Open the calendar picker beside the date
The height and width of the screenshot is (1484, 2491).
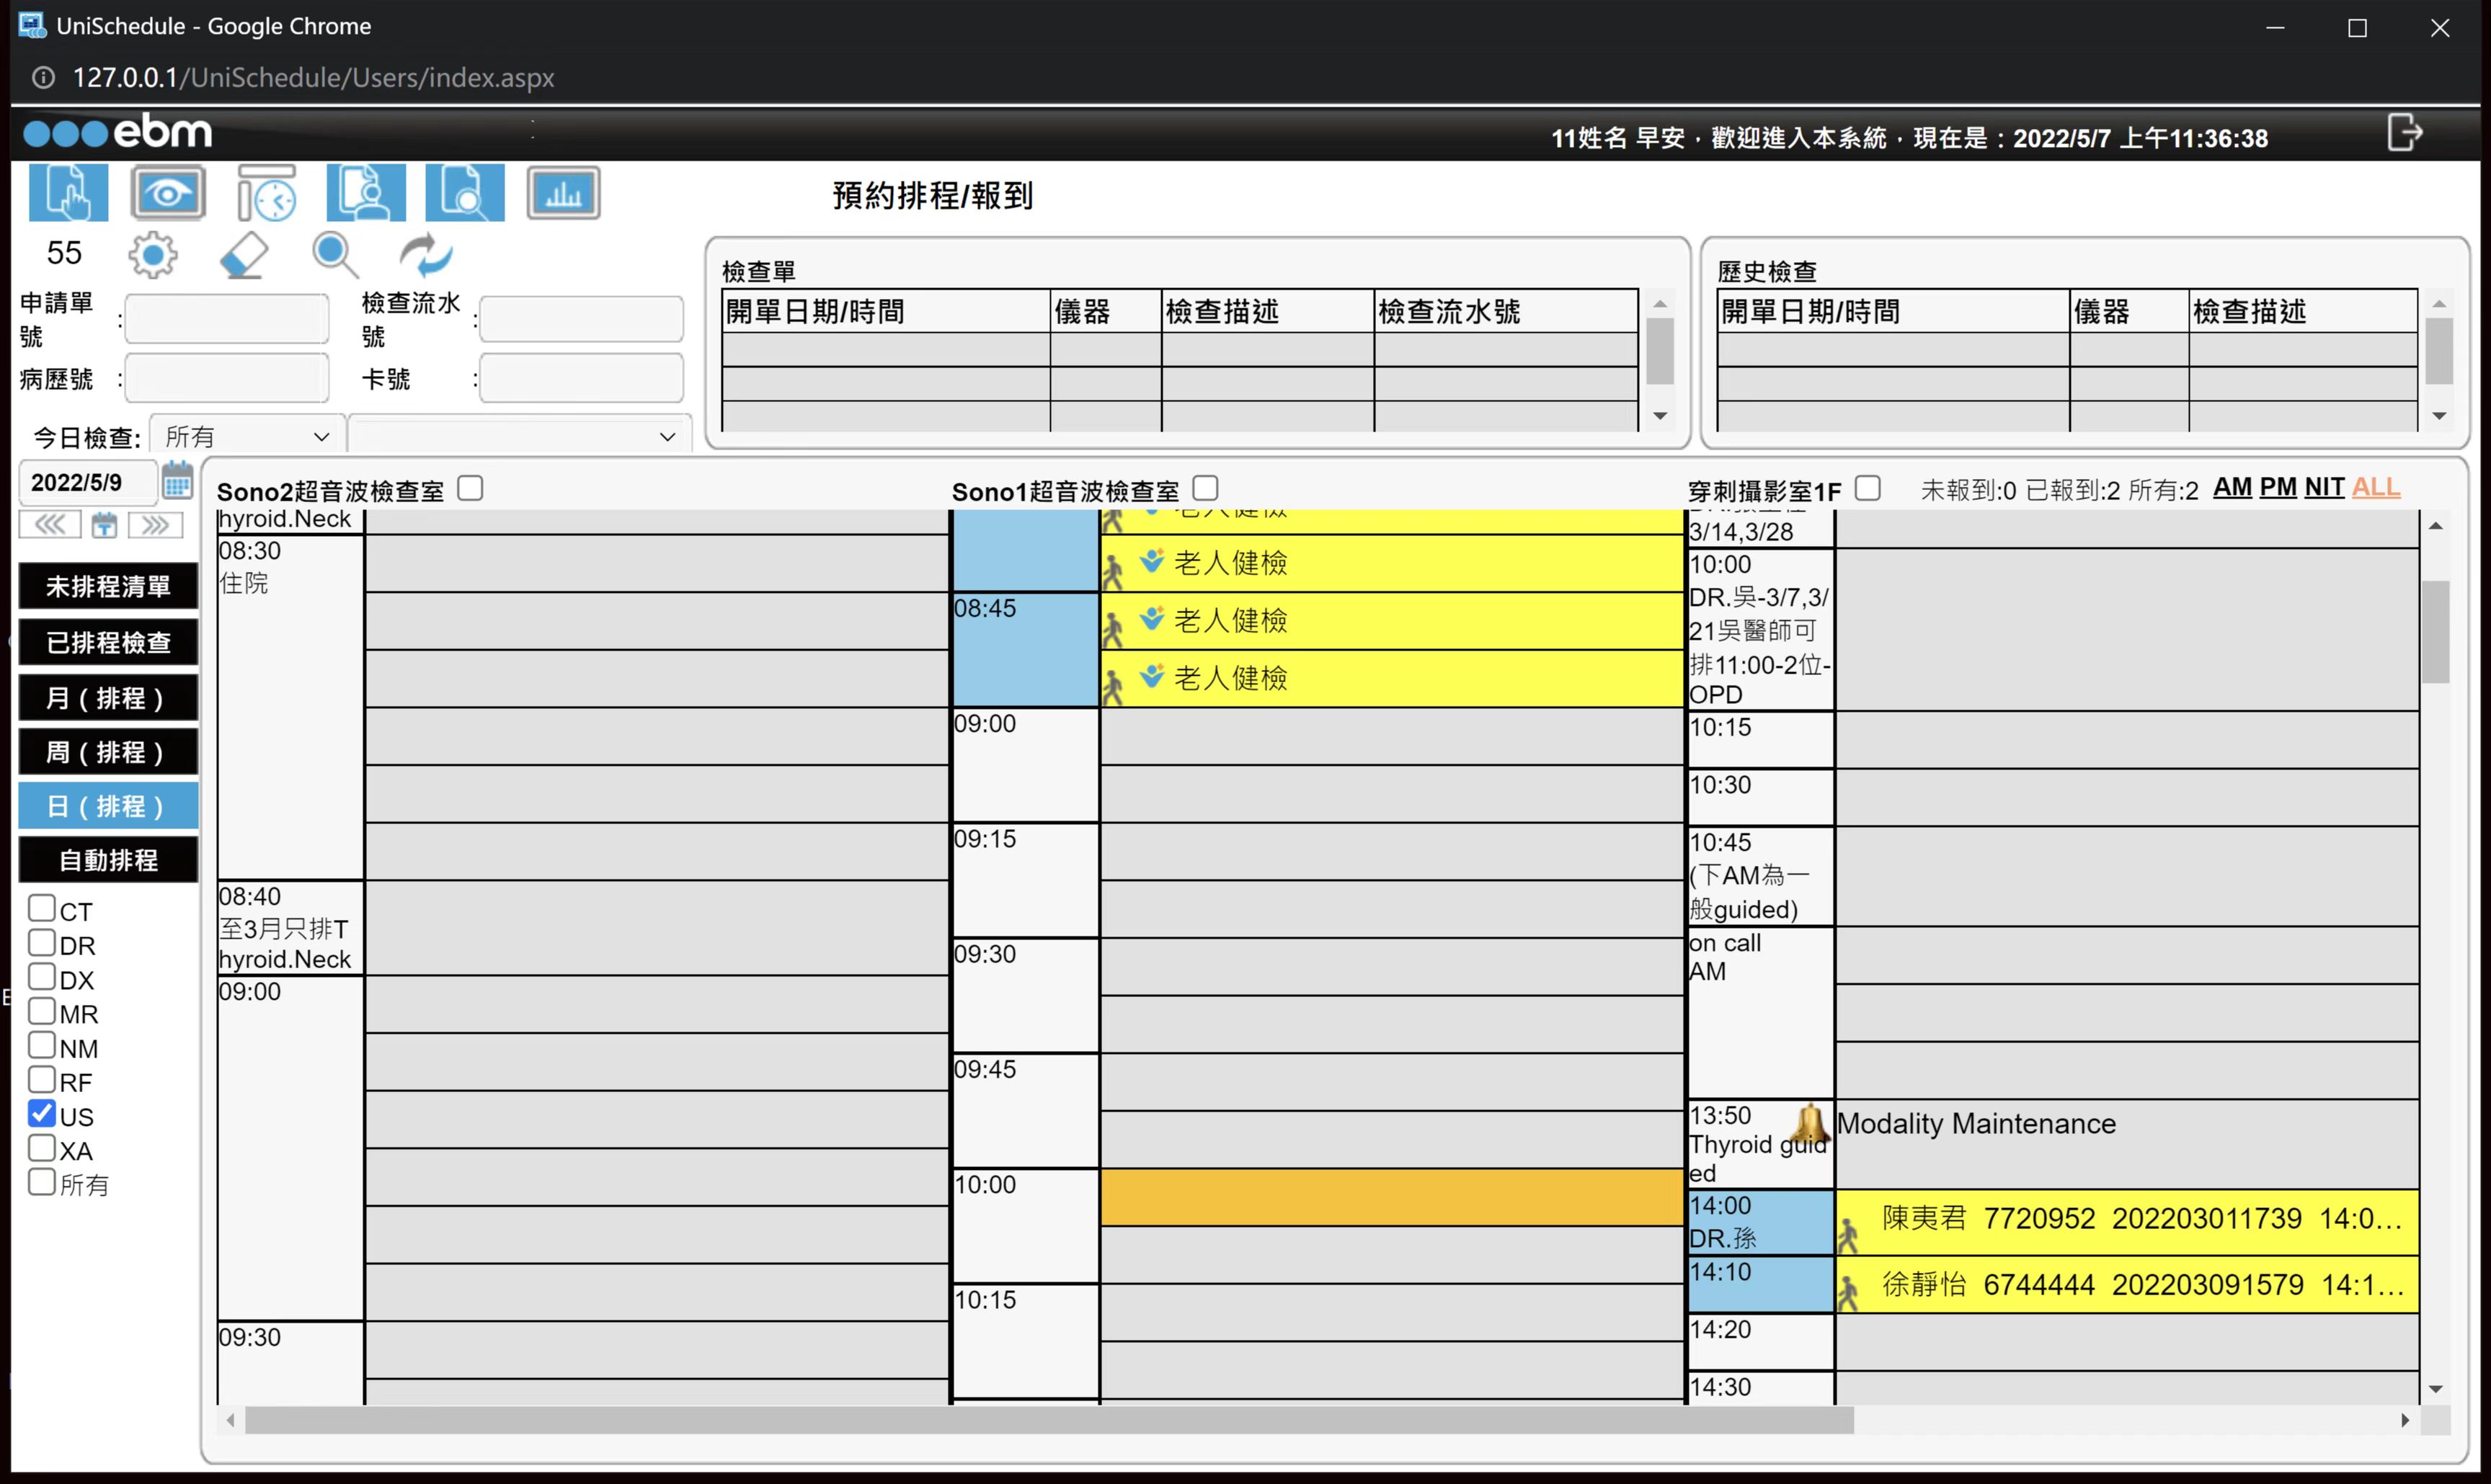tap(177, 481)
